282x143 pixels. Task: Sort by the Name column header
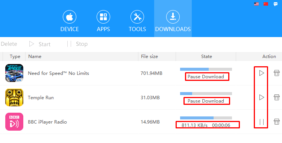[82, 57]
